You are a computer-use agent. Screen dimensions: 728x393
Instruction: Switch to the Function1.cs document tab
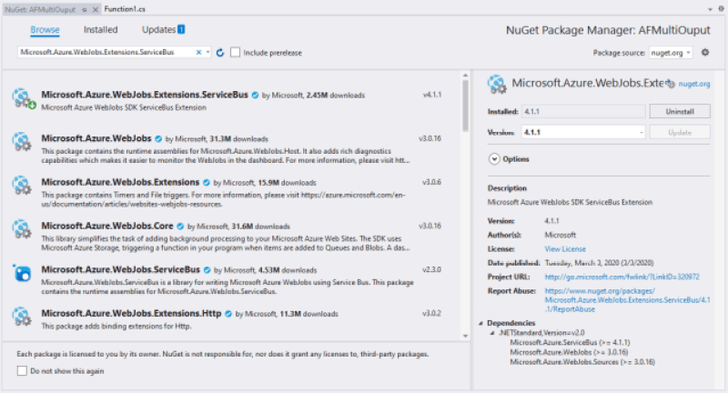pyautogui.click(x=125, y=9)
